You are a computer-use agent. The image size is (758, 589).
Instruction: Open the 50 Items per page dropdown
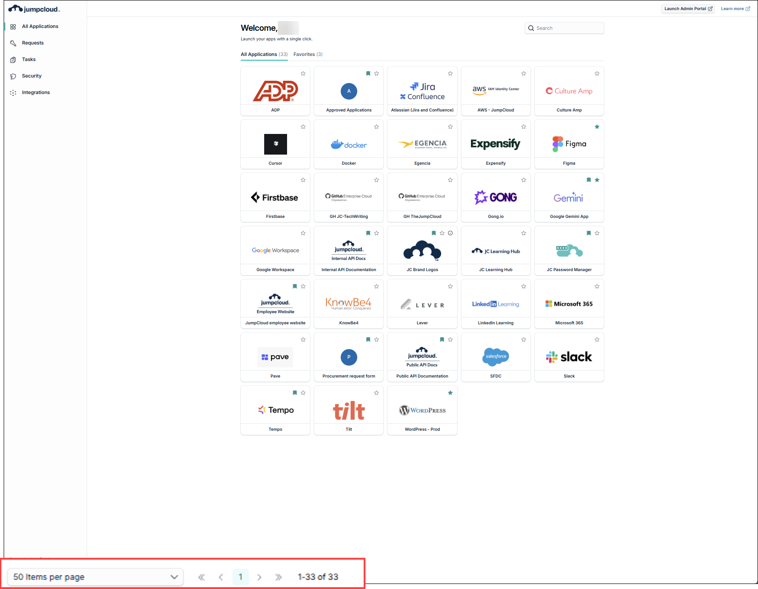[95, 577]
